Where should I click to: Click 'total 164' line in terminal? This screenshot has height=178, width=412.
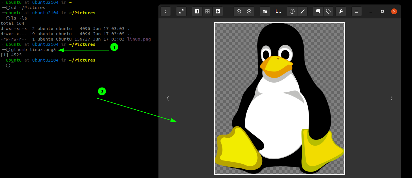[13, 23]
